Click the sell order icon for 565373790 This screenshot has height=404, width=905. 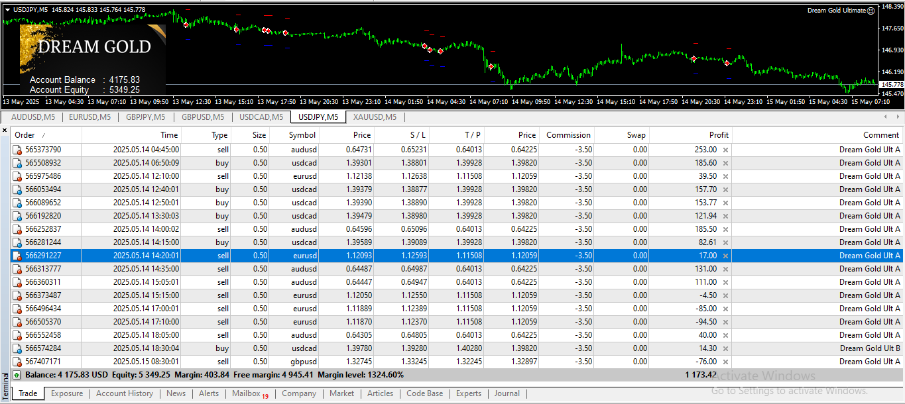17,150
